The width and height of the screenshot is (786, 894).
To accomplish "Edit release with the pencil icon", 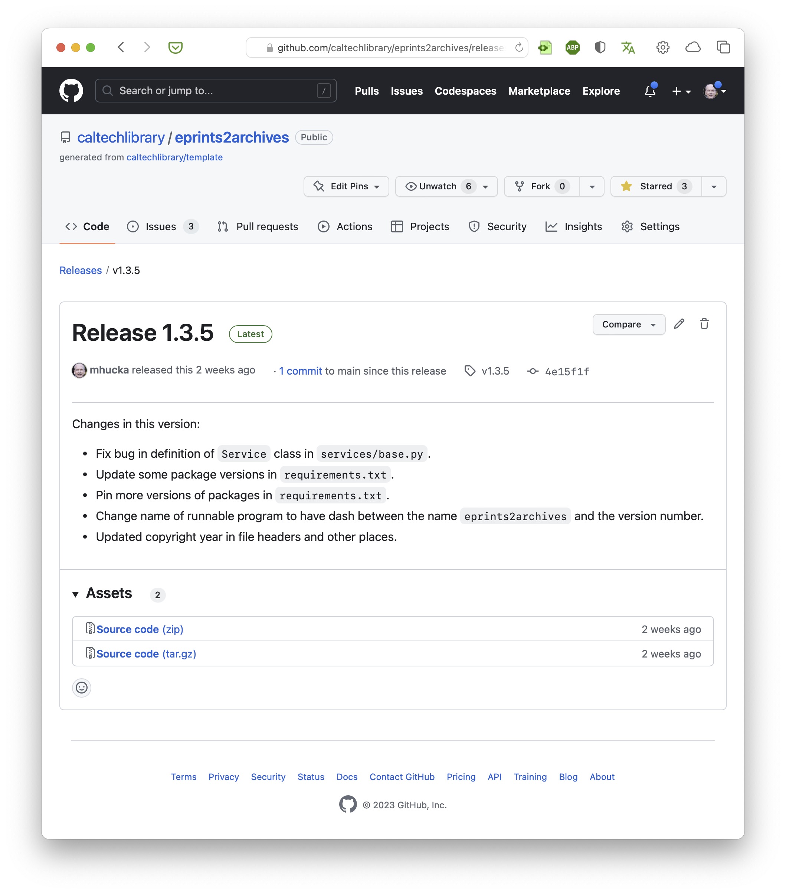I will pos(678,324).
